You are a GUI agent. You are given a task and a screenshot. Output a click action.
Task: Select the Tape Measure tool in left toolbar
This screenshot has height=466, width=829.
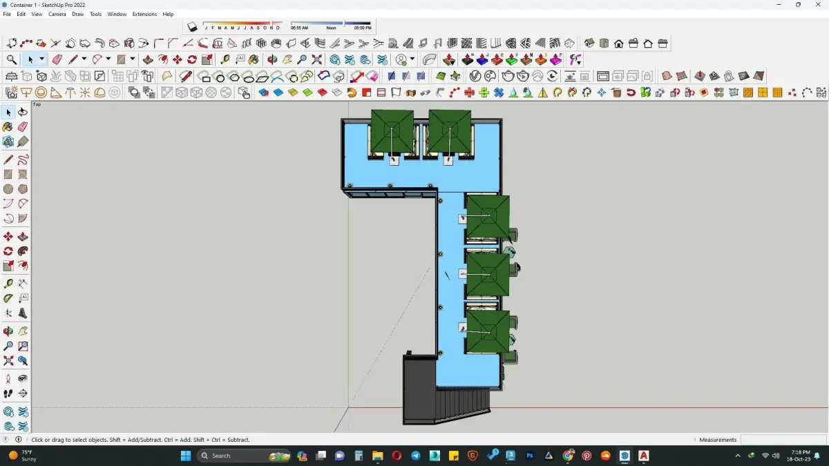[8, 284]
